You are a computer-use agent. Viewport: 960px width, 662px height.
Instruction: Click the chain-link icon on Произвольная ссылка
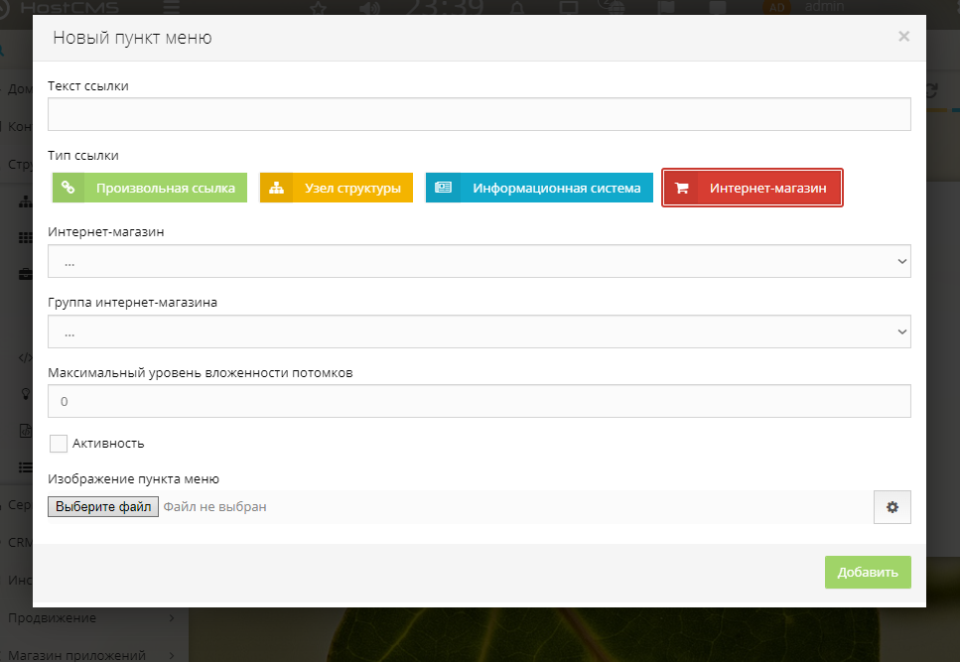68,188
